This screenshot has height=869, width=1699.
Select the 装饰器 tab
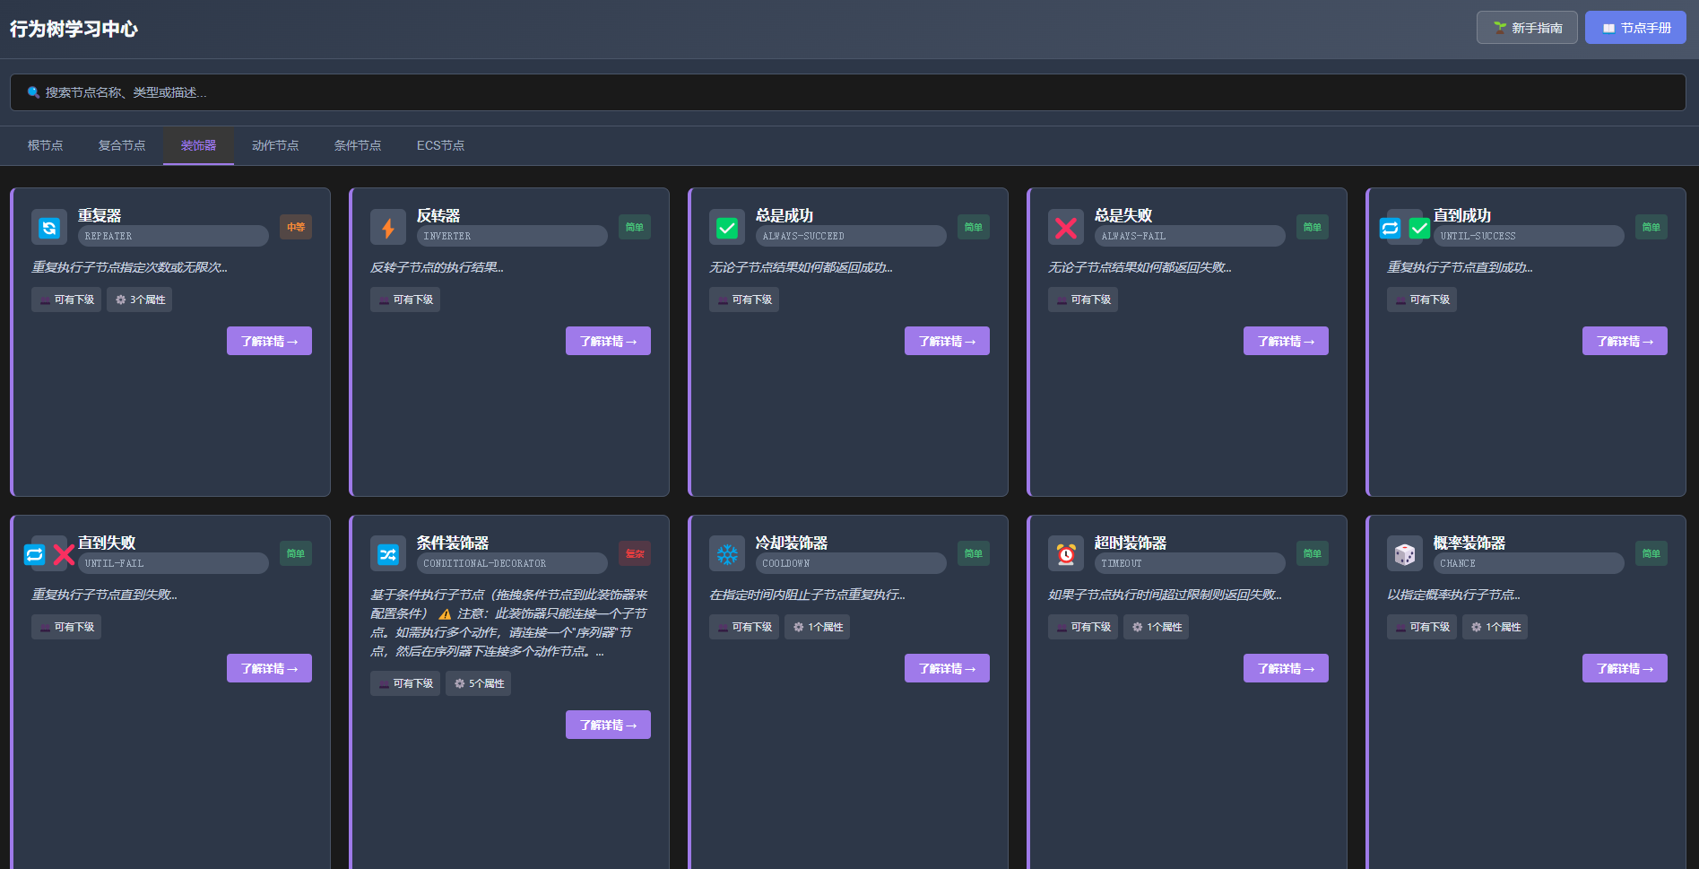coord(198,145)
